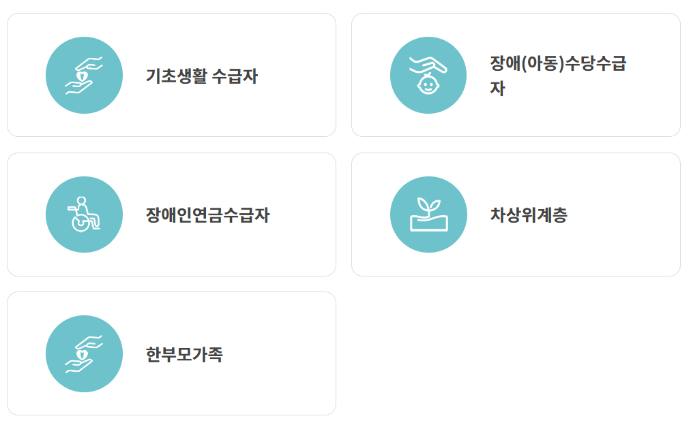Select the sprouting plant icon for 차상위계층

click(428, 213)
